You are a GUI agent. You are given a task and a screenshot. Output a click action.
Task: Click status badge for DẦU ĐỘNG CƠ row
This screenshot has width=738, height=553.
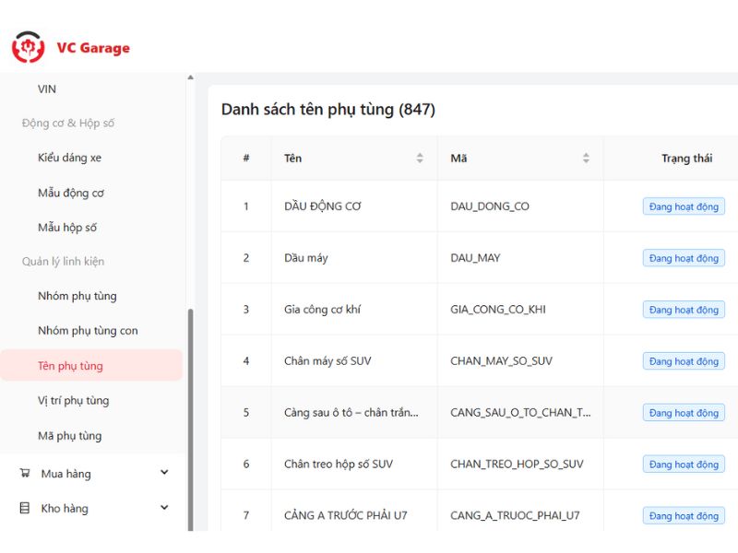[684, 206]
